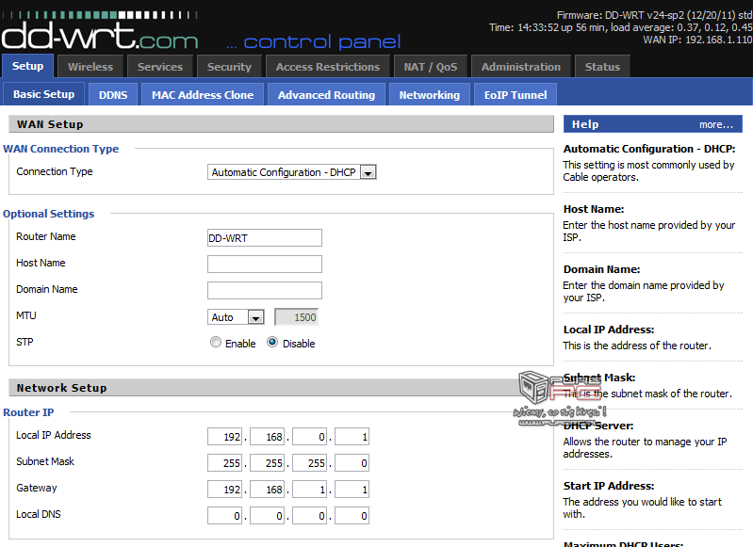Click the 'Host Name:' help heading
The width and height of the screenshot is (753, 547).
(594, 209)
